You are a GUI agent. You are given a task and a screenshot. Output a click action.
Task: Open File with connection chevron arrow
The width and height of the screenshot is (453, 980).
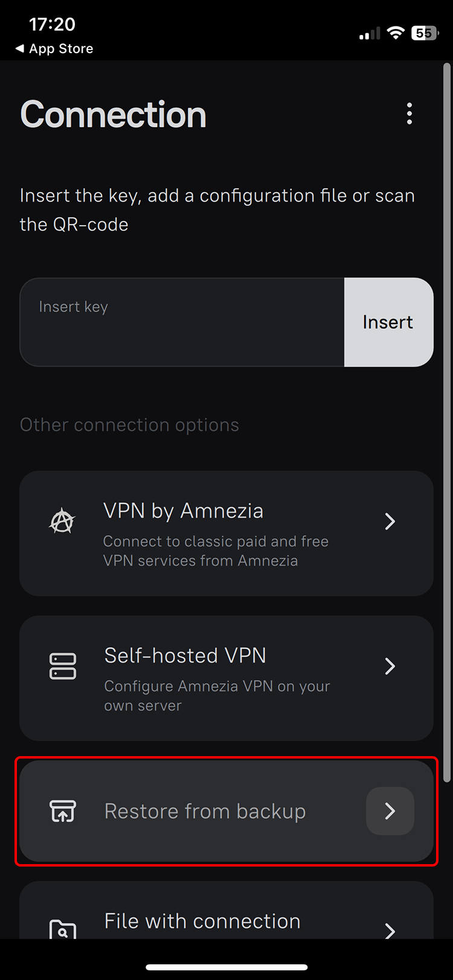click(390, 929)
